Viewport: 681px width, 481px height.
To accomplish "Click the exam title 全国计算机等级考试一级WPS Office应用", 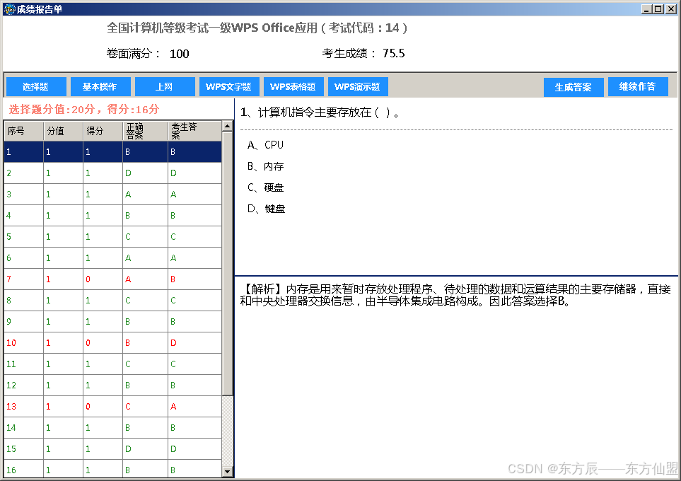I will click(212, 28).
